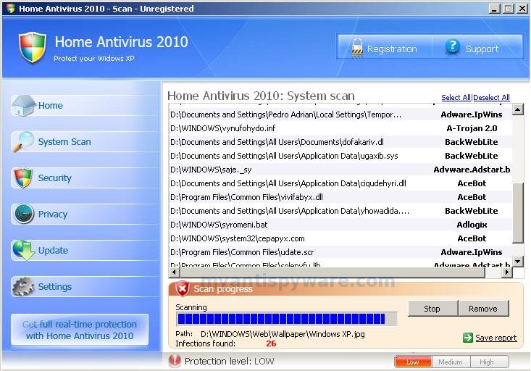The width and height of the screenshot is (531, 371).
Task: Click the Registration padlock icon
Action: (357, 48)
